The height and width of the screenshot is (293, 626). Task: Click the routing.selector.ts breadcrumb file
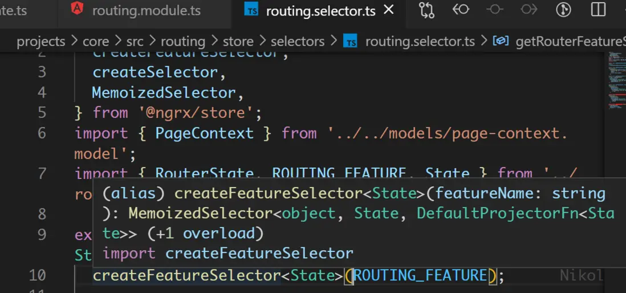pos(420,41)
